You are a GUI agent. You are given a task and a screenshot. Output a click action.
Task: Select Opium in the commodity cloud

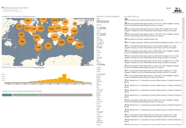(x=98, y=85)
